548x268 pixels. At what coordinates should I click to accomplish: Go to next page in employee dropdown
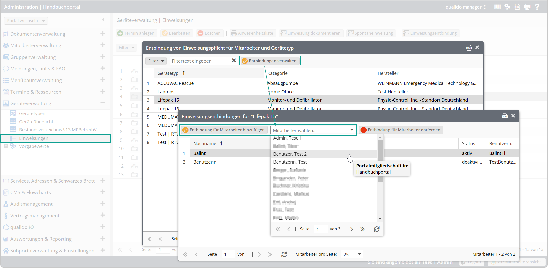352,229
